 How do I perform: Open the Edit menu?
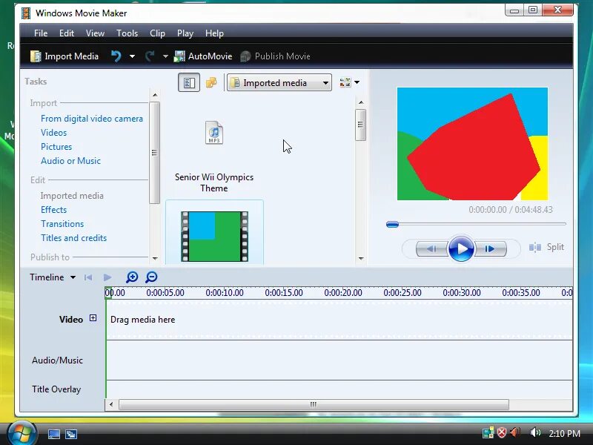[67, 33]
